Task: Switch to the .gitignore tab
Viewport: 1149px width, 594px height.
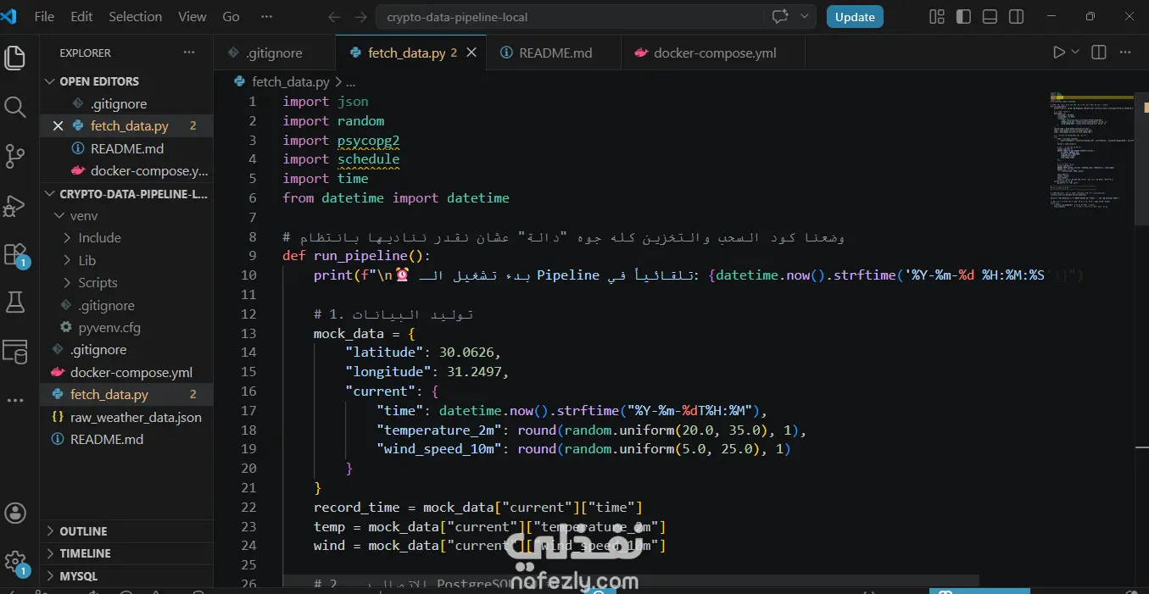Action: [274, 53]
